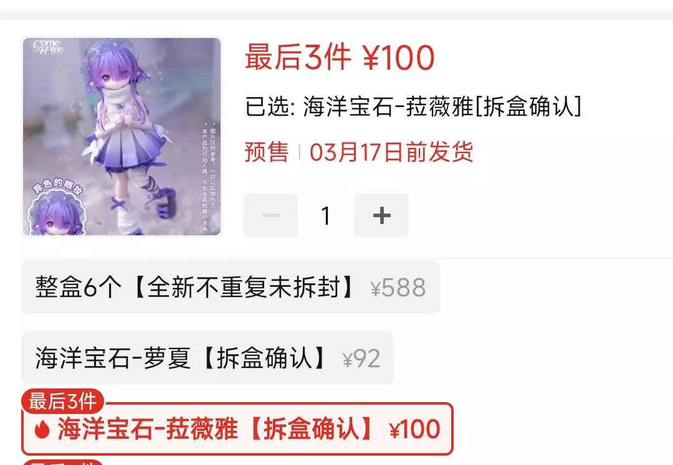This screenshot has width=673, height=465.
Task: Tap the 最后3件 badge above 菈薇雅 option
Action: [63, 402]
